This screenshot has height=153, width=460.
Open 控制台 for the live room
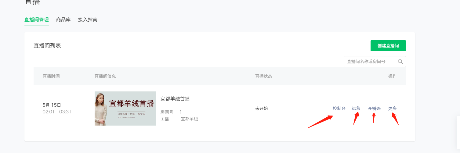339,109
